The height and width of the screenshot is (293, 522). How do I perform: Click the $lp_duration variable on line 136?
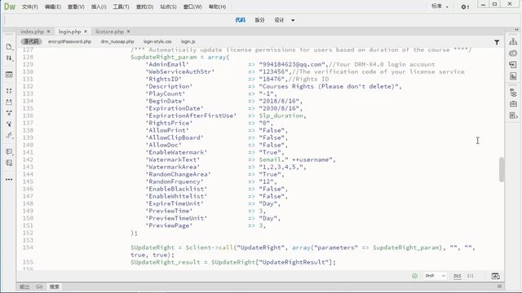(281, 116)
